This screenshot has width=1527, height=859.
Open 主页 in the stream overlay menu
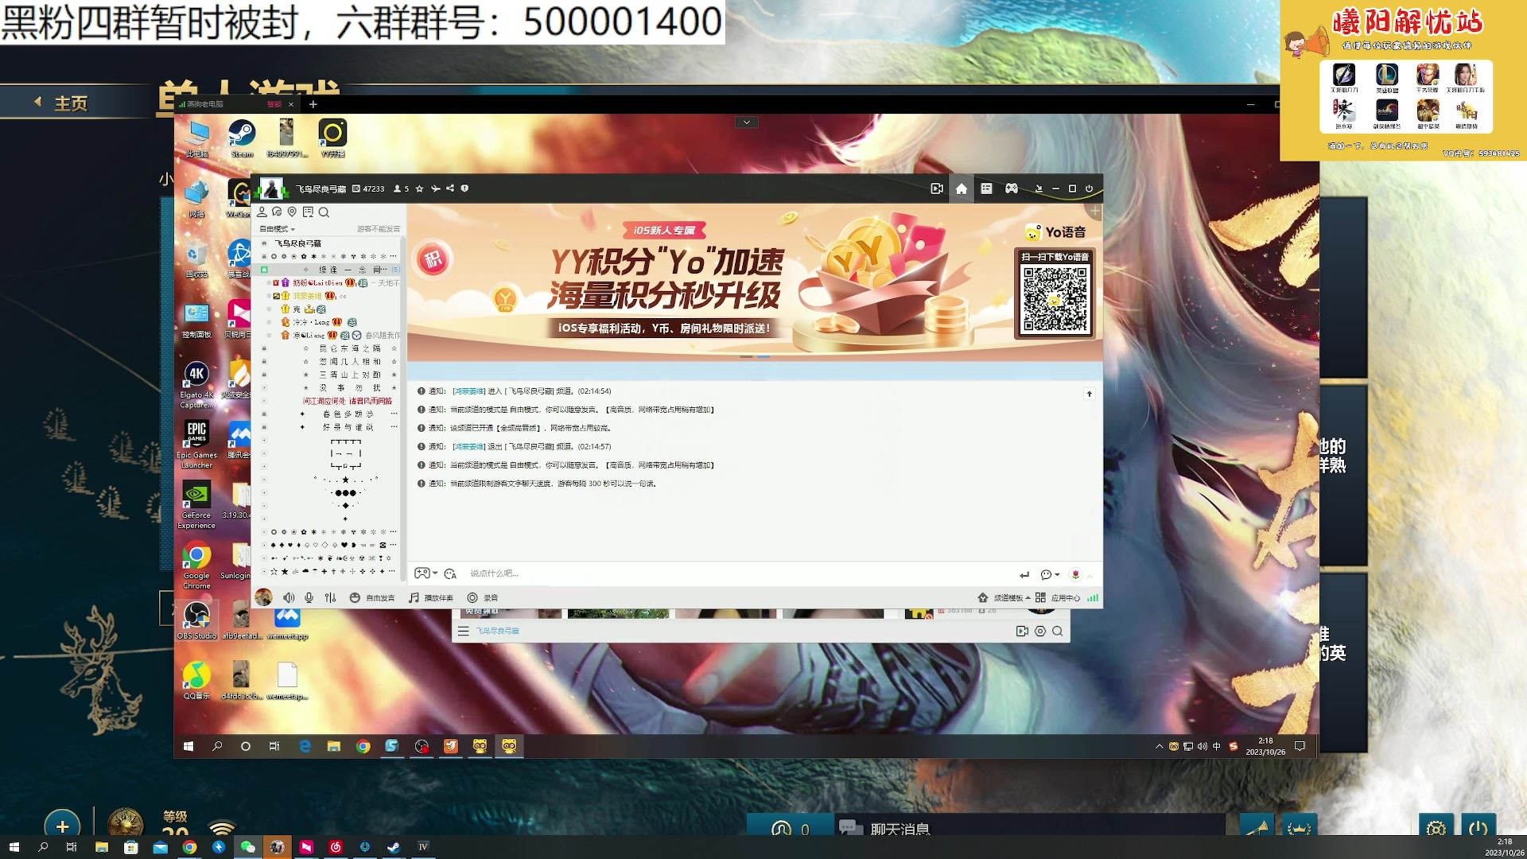(70, 103)
